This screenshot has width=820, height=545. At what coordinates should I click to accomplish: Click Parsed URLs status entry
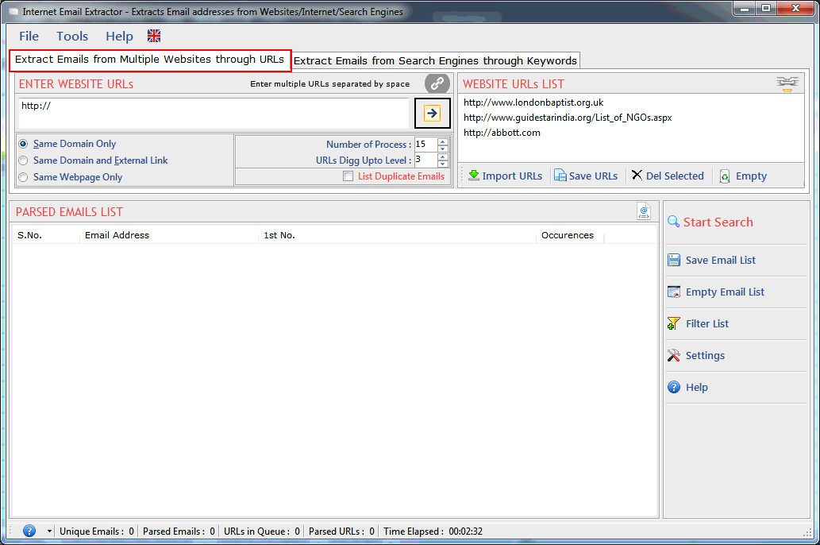click(x=341, y=531)
